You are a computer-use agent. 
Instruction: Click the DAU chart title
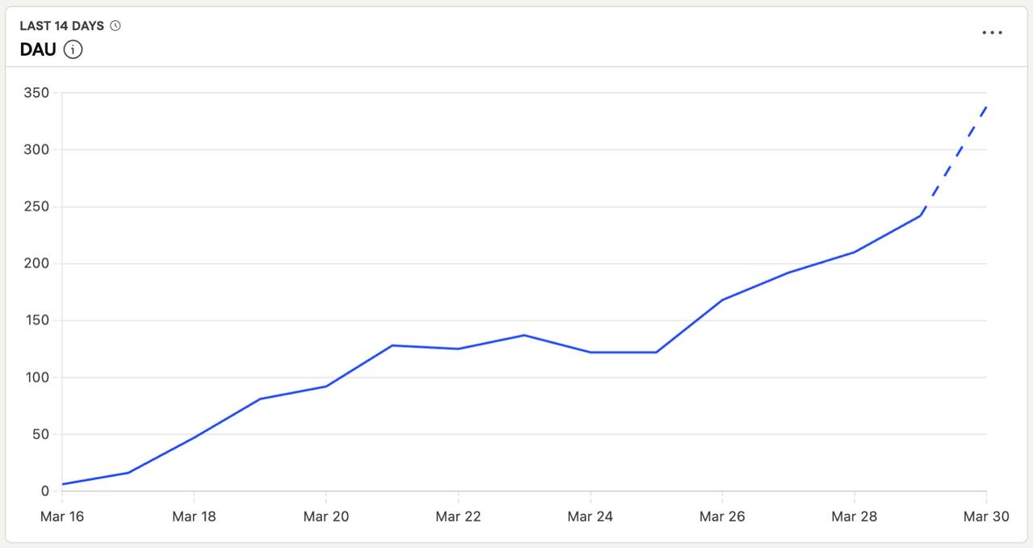pyautogui.click(x=38, y=50)
